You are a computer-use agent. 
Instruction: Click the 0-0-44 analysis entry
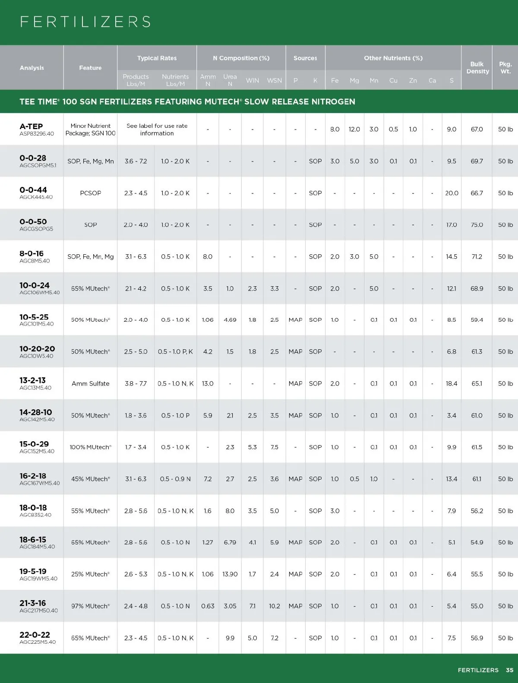point(33,190)
